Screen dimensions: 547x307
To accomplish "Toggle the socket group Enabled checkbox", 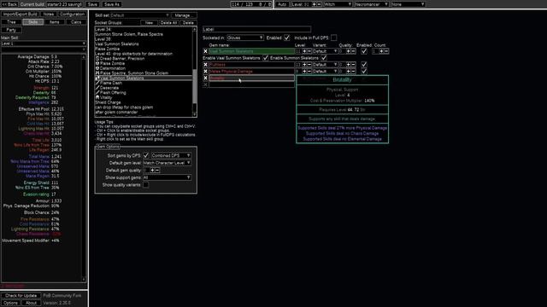I will [287, 38].
